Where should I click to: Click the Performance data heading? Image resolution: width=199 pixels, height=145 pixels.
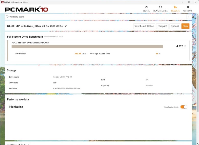[18, 99]
